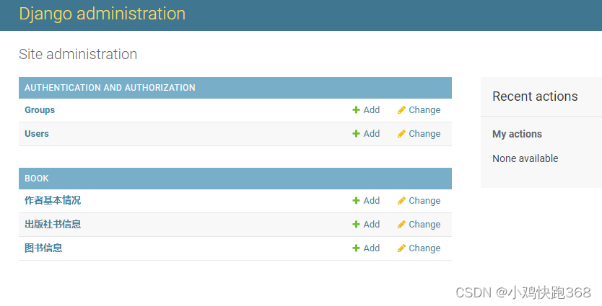Click the green plus icon for Users

point(356,134)
